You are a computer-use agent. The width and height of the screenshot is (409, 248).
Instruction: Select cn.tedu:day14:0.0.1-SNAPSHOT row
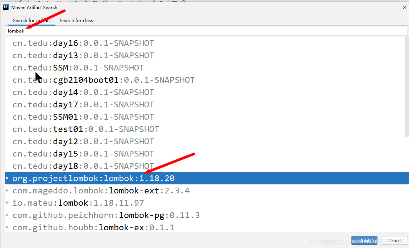(x=205, y=92)
